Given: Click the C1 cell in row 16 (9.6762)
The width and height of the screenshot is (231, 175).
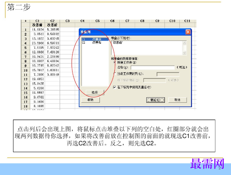Looking at the screenshot, I should (37, 97).
